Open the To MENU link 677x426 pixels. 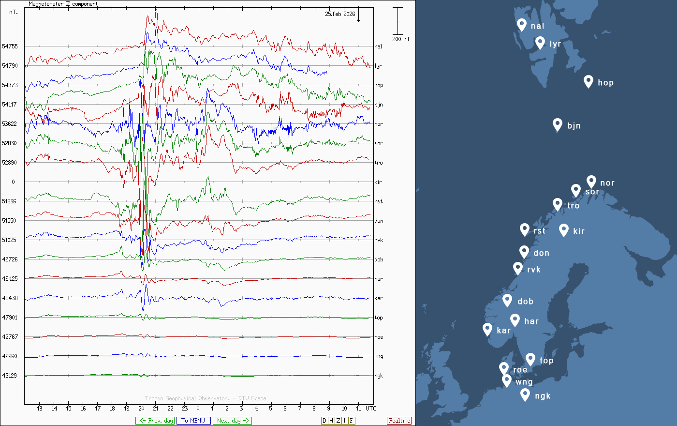pyautogui.click(x=193, y=421)
